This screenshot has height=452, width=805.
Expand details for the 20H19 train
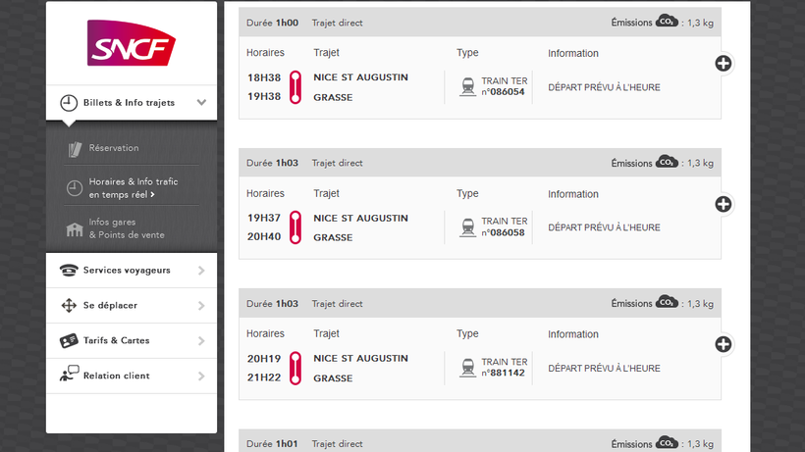point(724,344)
